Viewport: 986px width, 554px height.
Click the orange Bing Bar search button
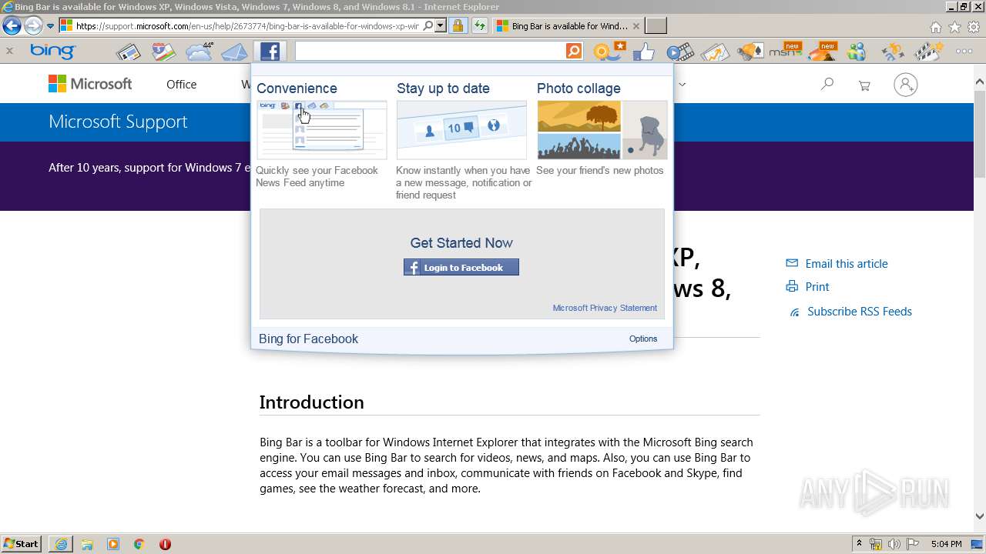(574, 51)
